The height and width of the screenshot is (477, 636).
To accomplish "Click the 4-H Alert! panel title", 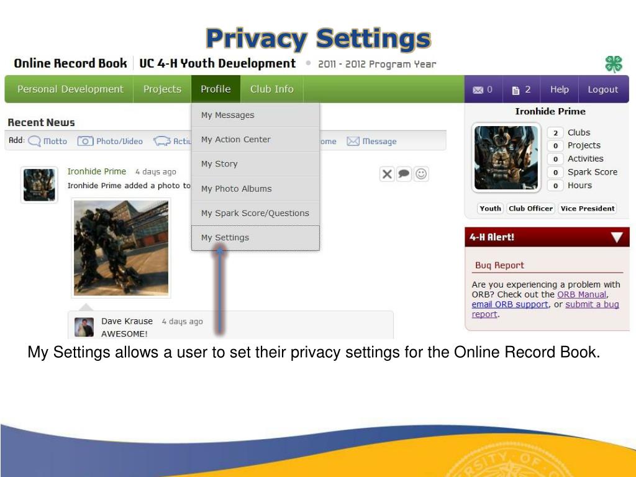I will point(492,237).
